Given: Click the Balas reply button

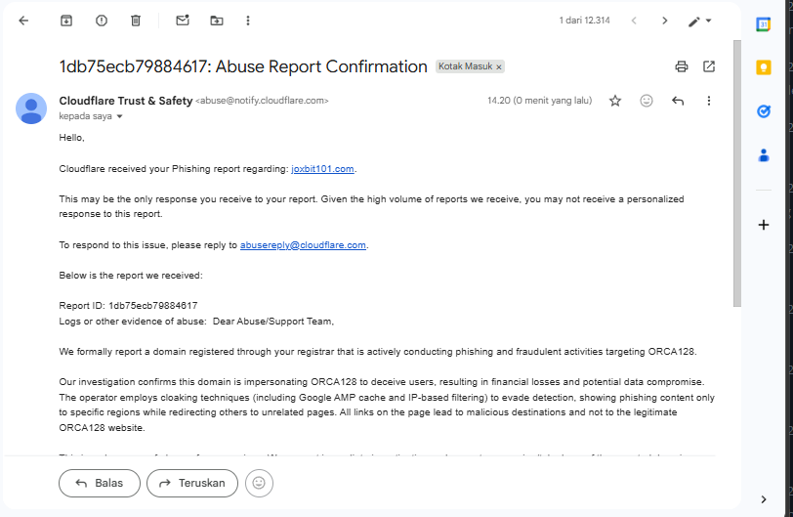Looking at the screenshot, I should click(100, 483).
